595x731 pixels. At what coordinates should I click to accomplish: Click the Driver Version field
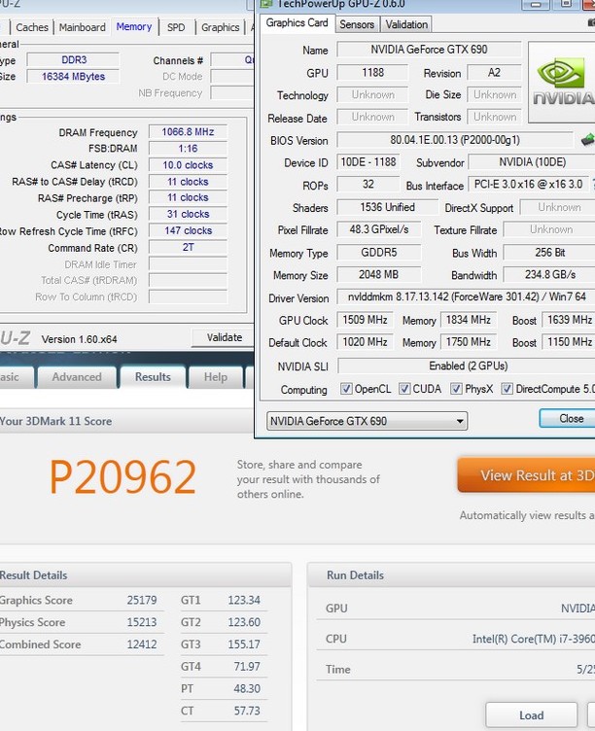pos(466,296)
